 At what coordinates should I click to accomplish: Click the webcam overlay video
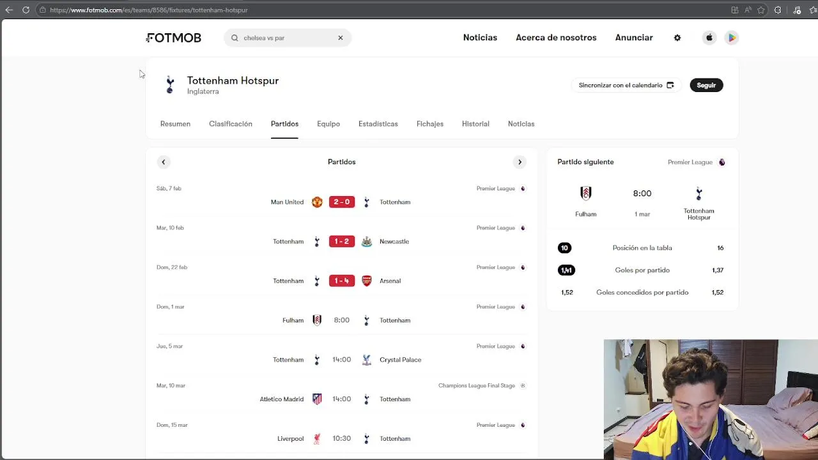point(711,399)
